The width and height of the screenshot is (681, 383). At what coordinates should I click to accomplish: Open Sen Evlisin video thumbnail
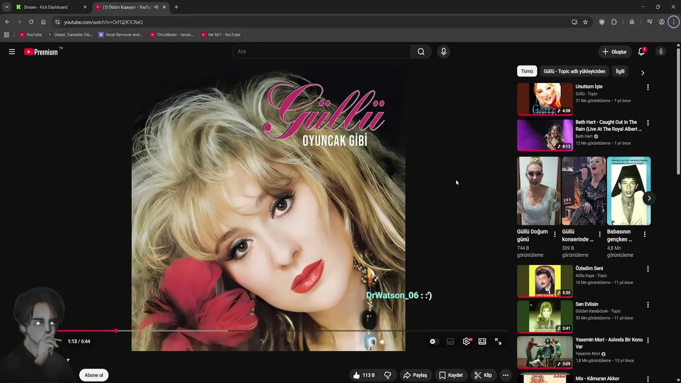[x=545, y=317]
